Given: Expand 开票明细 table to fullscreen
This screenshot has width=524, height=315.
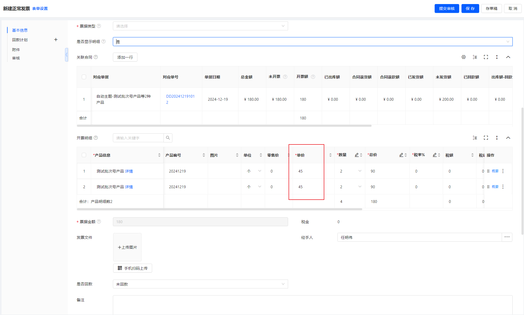Looking at the screenshot, I should [x=486, y=138].
